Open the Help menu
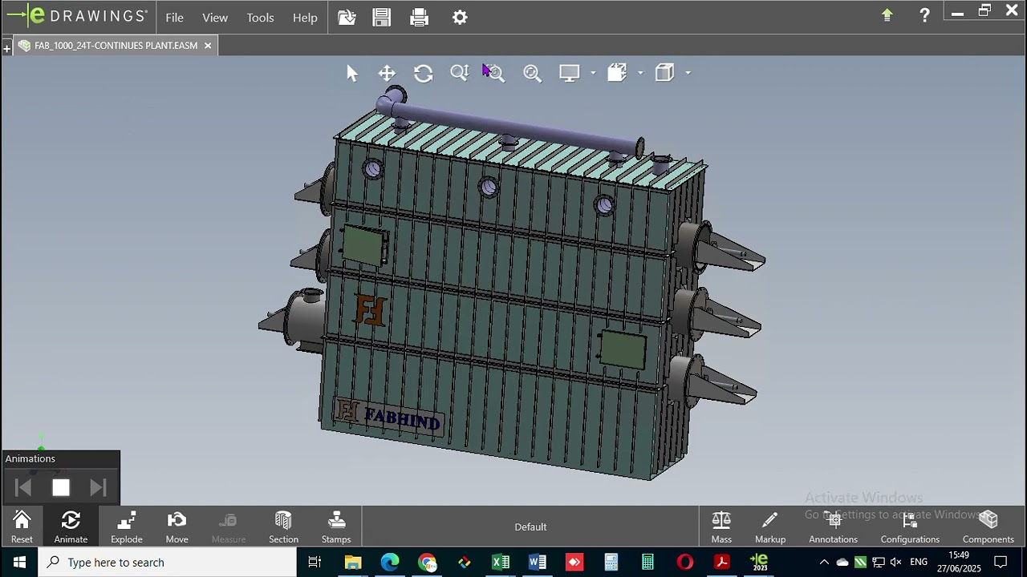1027x577 pixels. click(x=305, y=17)
